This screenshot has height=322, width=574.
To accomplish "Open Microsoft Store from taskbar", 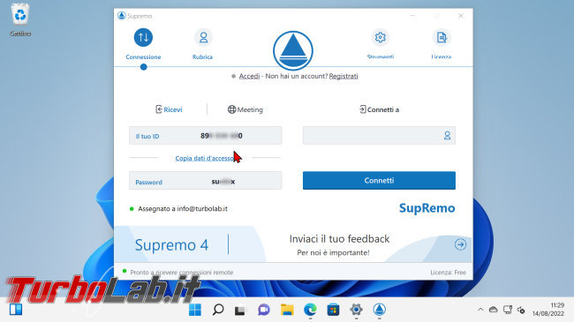I will [x=333, y=310].
